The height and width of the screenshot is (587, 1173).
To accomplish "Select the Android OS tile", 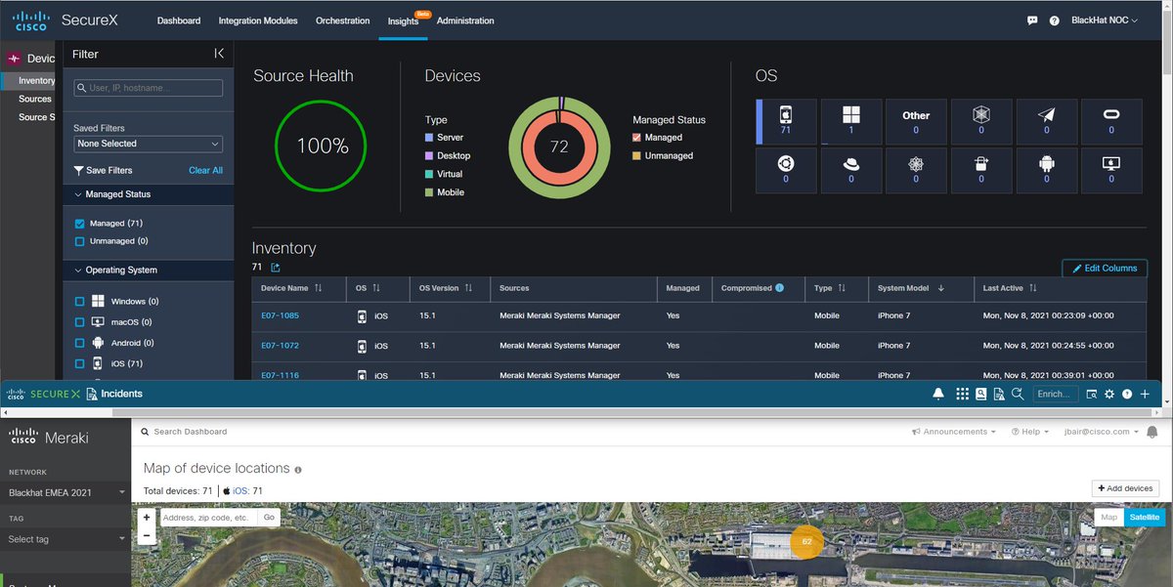I will [x=1046, y=171].
